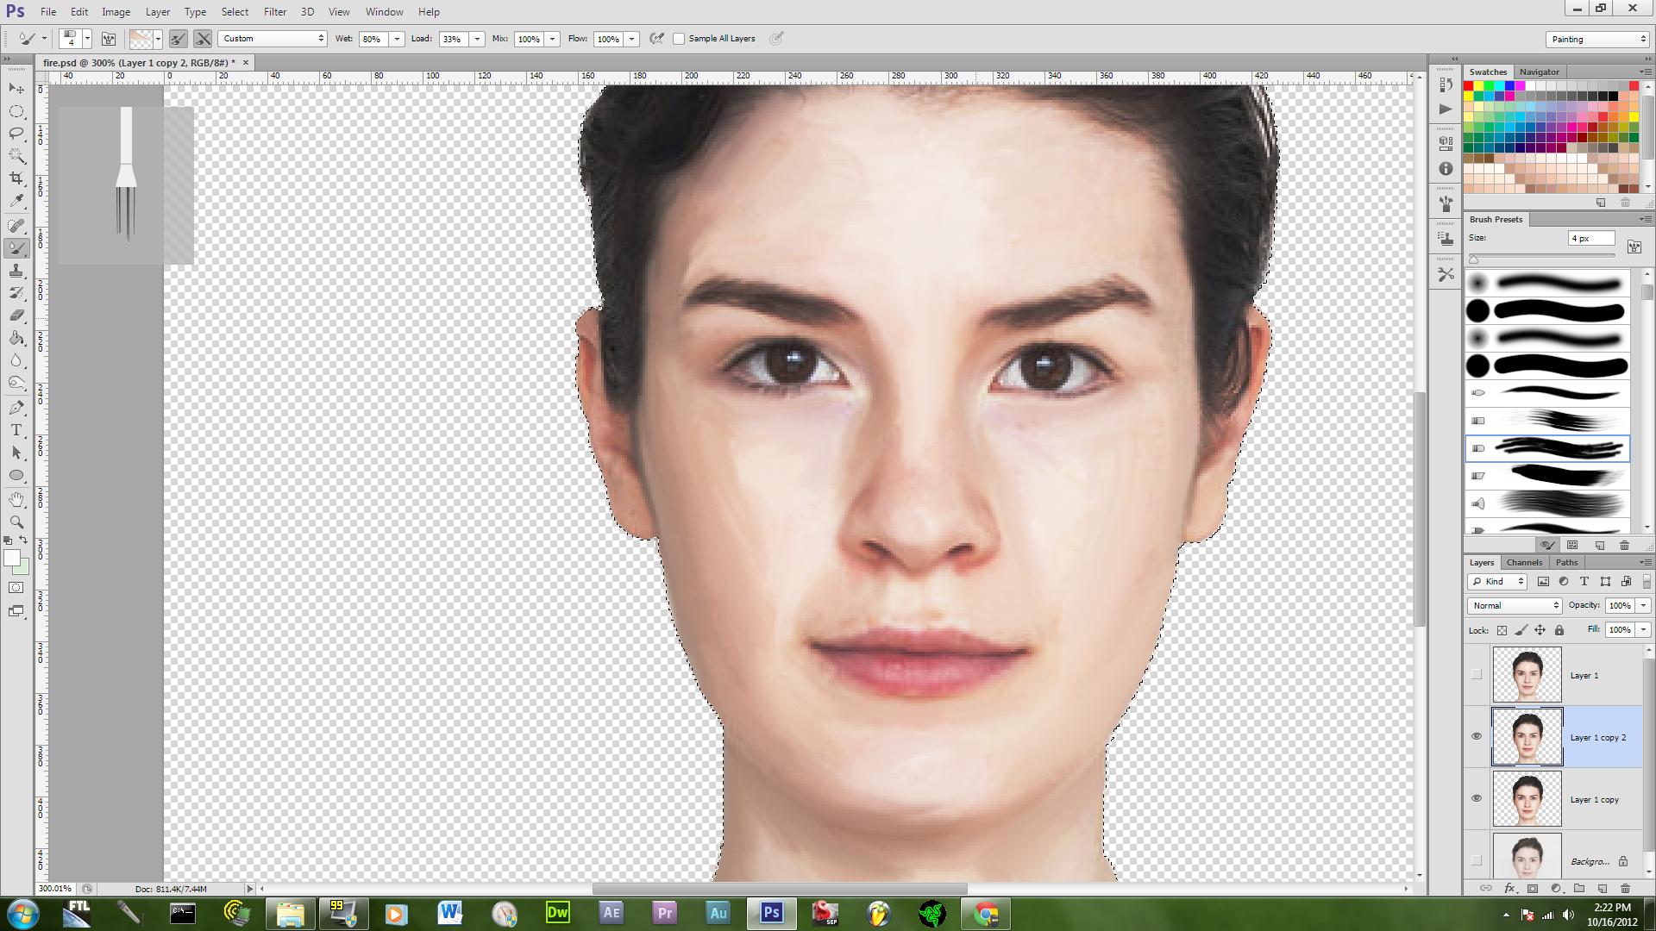Open the layer filter Kind dropdown
1656x931 pixels.
[x=1497, y=582]
